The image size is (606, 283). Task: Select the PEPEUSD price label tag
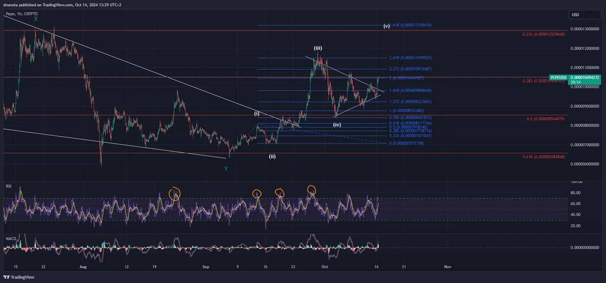[x=558, y=78]
